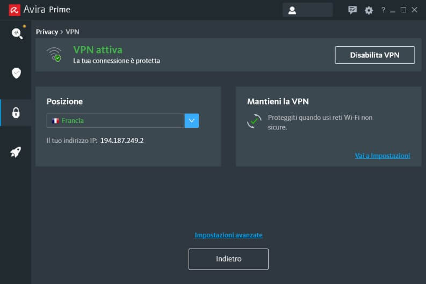Click the help question mark icon
Image resolution: width=426 pixels, height=284 pixels.
[383, 10]
